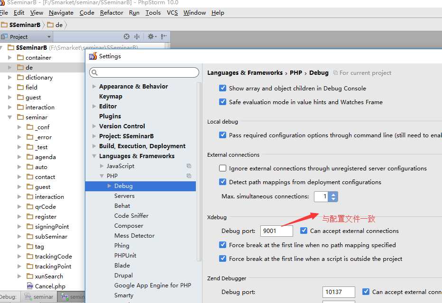Open Keymap settings page

(x=110, y=96)
